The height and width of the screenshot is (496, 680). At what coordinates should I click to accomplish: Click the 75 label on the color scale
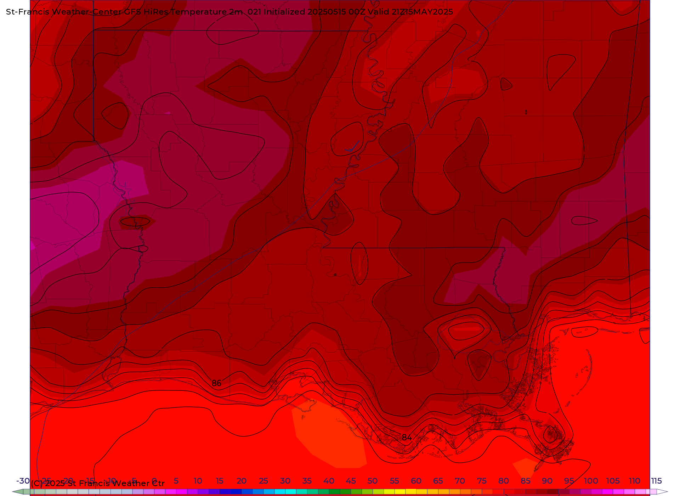[482, 481]
